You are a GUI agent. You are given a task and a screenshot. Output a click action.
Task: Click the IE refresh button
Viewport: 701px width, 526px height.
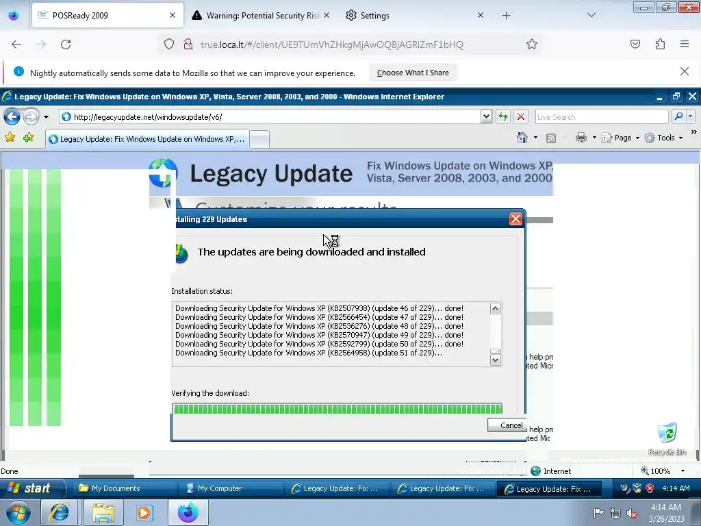tap(503, 117)
